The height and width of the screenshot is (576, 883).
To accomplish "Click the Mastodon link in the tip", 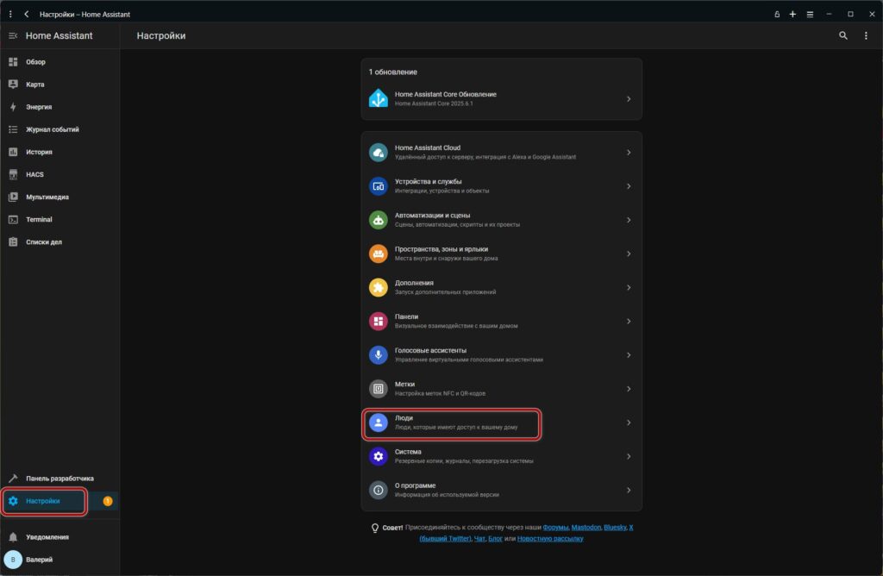I will click(585, 527).
